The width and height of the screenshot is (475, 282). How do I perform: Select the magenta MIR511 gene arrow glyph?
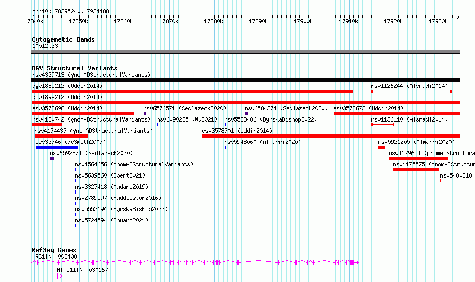[59, 276]
